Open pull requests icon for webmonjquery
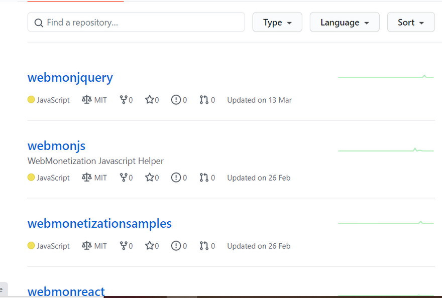 pos(203,100)
